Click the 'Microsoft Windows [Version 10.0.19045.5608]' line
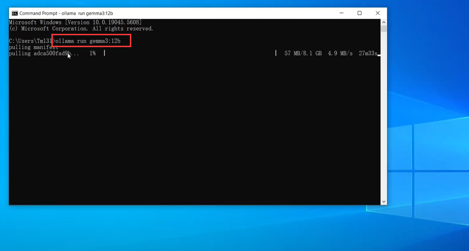Screen dimensions: 469x251 pyautogui.click(x=75, y=22)
